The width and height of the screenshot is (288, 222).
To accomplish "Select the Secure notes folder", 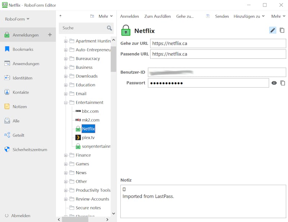I will pyautogui.click(x=88, y=208).
